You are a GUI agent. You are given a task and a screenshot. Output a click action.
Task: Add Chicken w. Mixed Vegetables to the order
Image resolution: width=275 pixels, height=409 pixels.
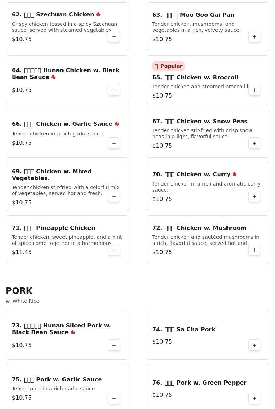(114, 196)
